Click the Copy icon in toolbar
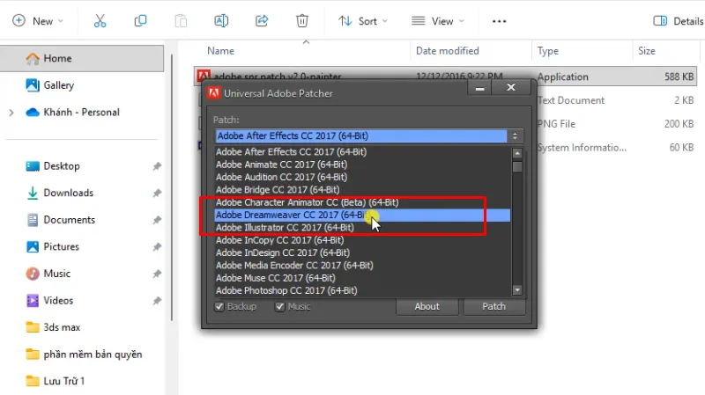705x395 pixels. tap(140, 21)
